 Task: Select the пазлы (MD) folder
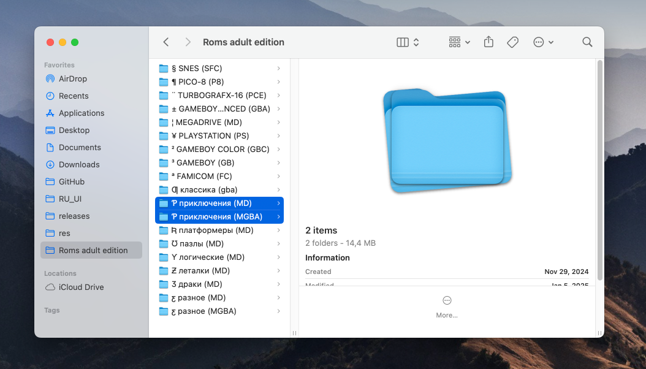point(219,244)
